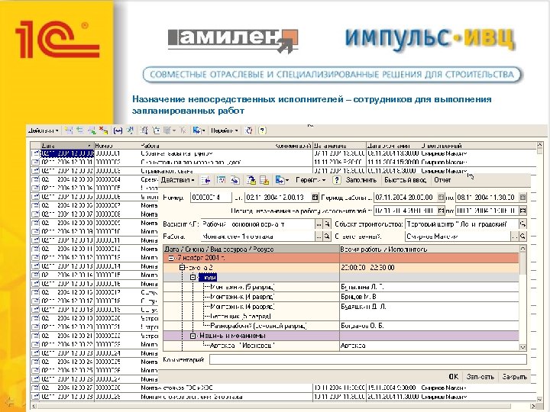The width and height of the screenshot is (550, 412).
Task: Open the input-on-basis dropdown in form toolbar
Action: click(282, 180)
